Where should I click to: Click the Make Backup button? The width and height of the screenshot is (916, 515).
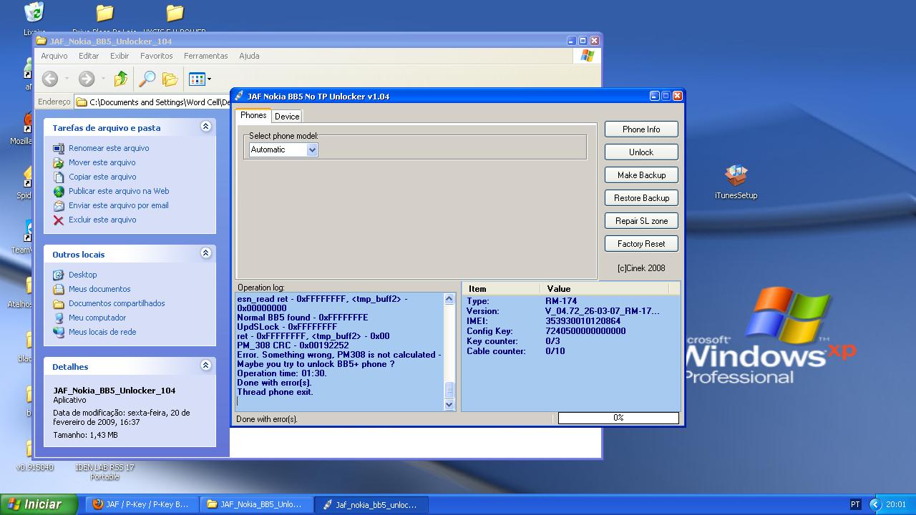641,175
